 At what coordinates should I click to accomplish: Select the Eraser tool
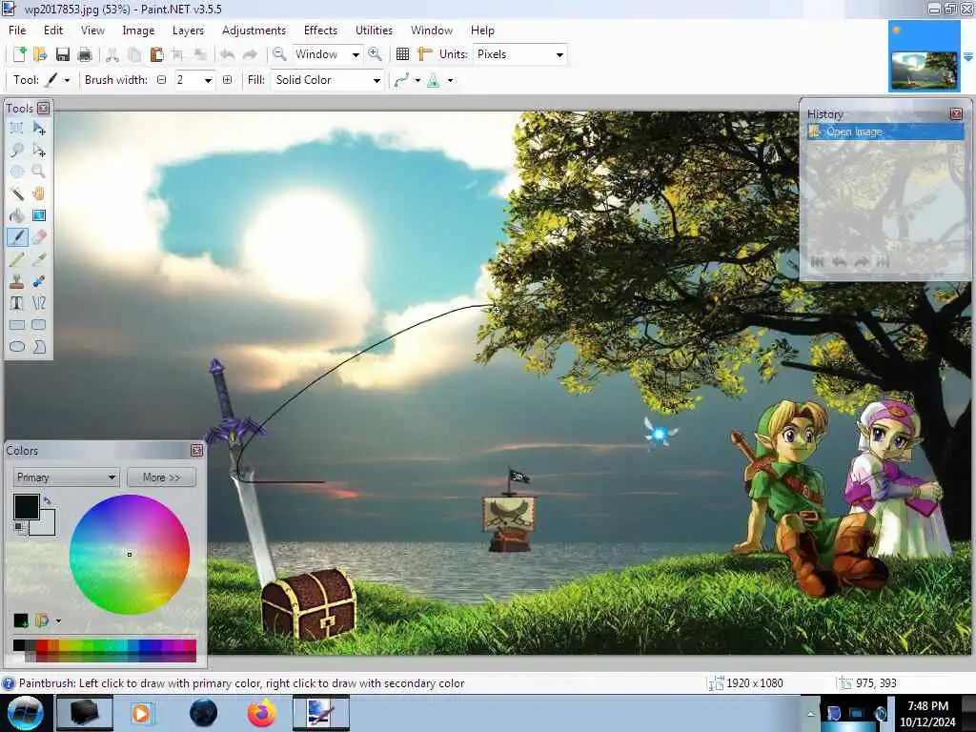(x=38, y=237)
